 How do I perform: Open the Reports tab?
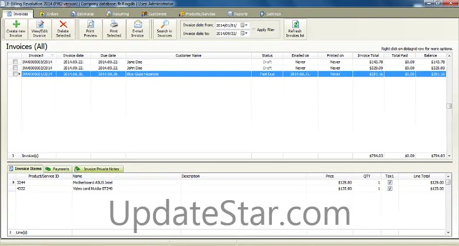[x=238, y=14]
